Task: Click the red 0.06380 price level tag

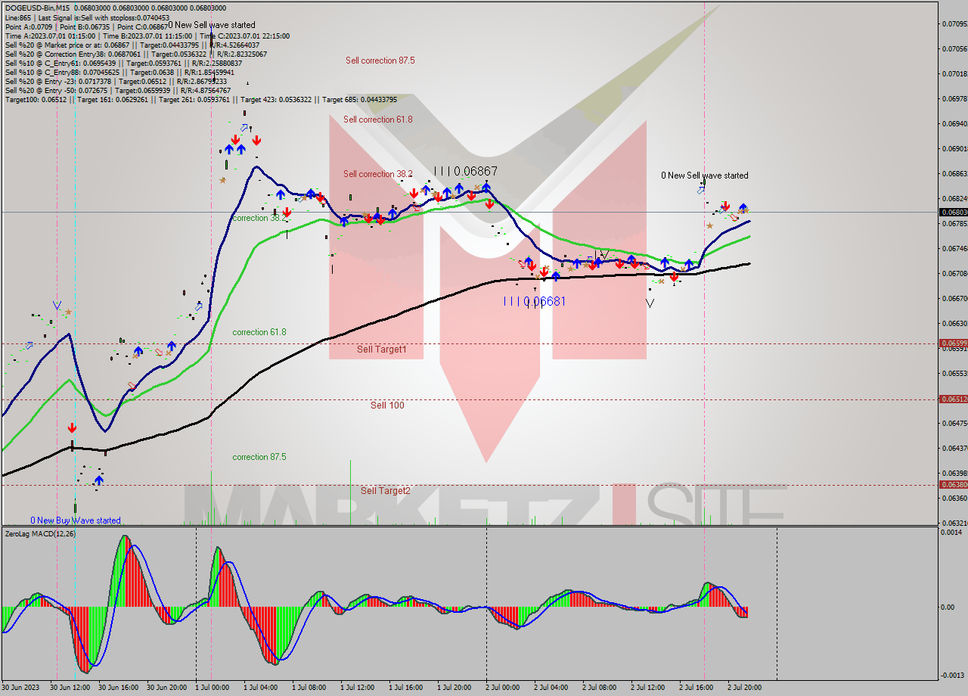Action: (952, 485)
